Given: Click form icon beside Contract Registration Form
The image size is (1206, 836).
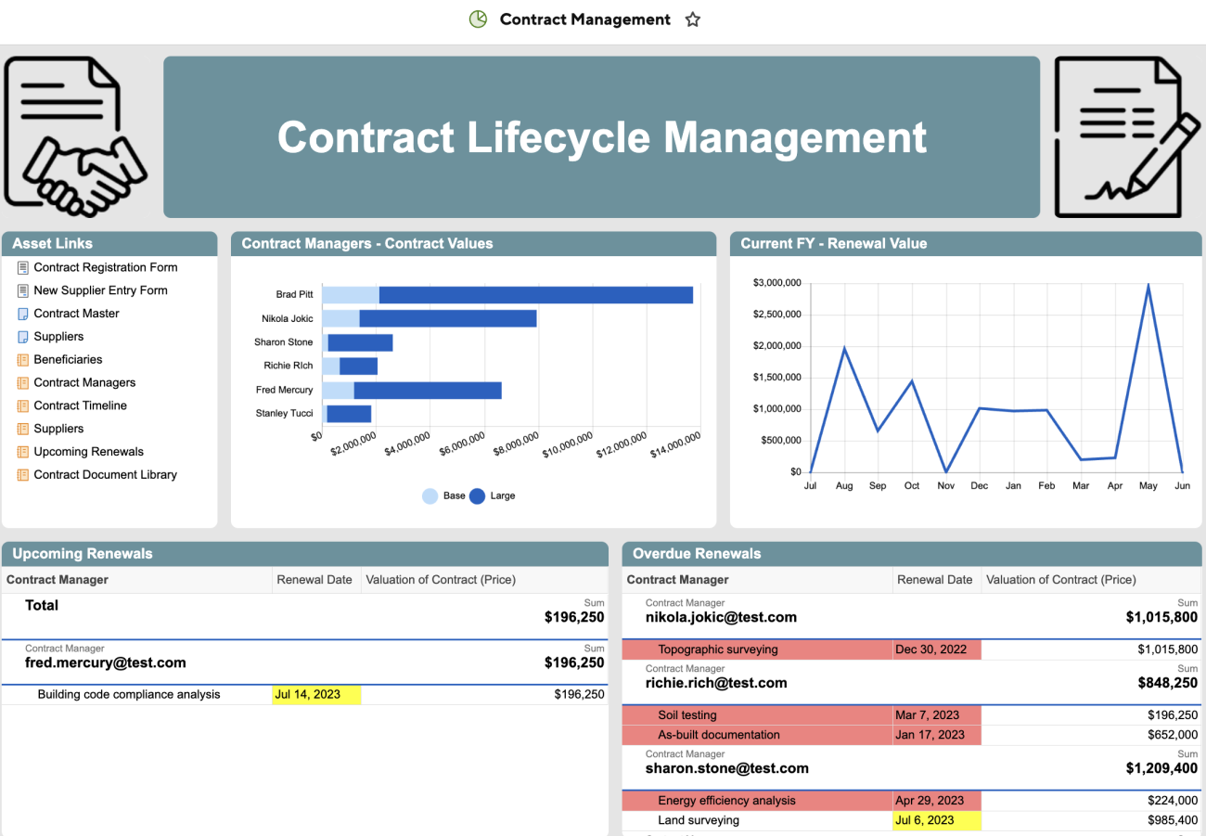Looking at the screenshot, I should (x=23, y=267).
